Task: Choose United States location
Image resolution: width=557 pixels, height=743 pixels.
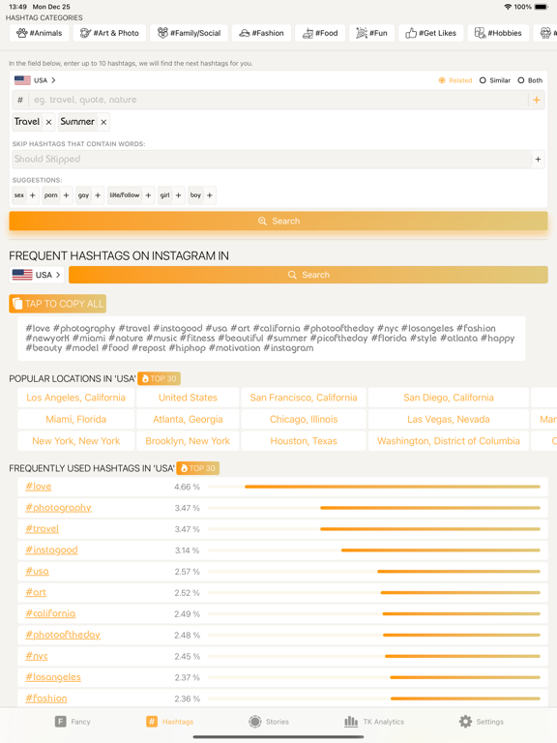Action: click(x=188, y=398)
